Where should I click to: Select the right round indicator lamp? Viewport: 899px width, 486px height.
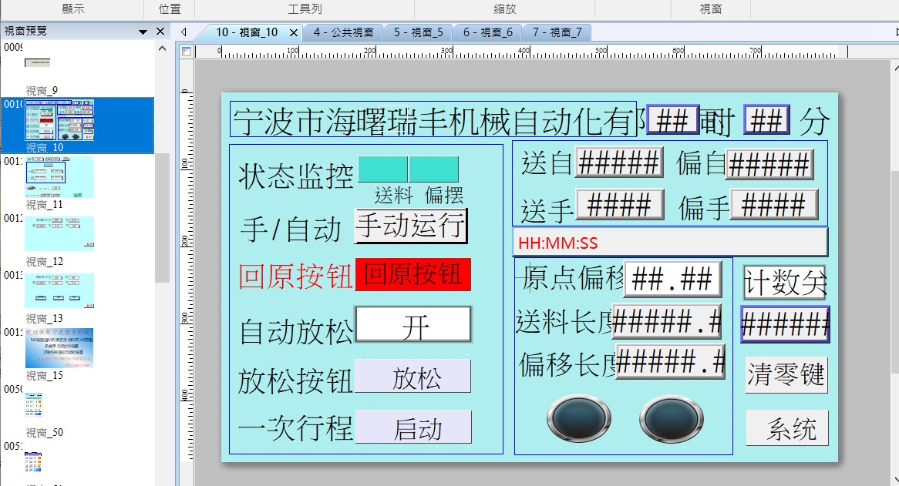[x=671, y=420]
